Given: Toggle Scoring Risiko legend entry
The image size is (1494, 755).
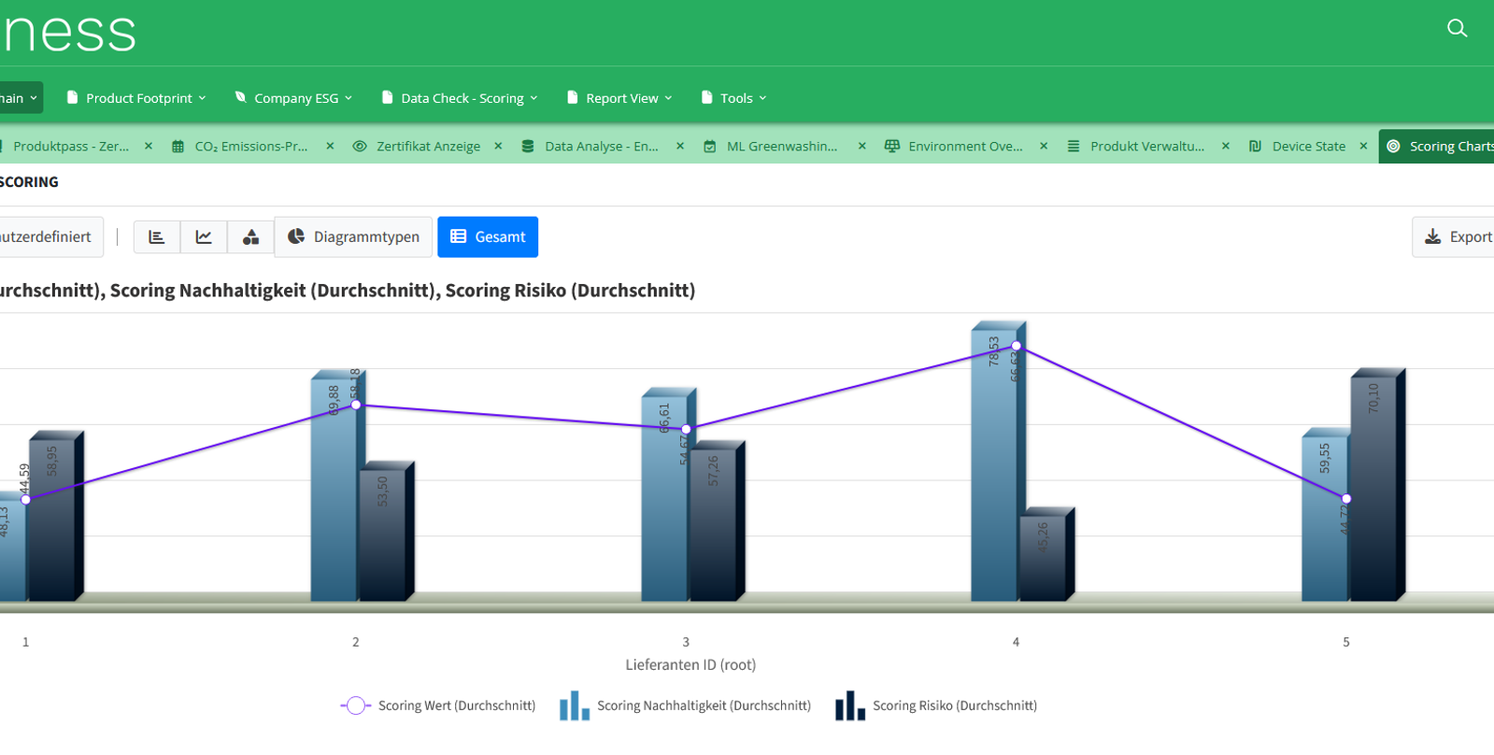Looking at the screenshot, I should [x=936, y=706].
